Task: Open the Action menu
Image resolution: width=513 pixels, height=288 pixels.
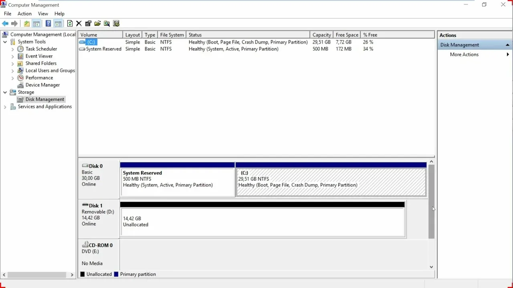Action: click(24, 14)
